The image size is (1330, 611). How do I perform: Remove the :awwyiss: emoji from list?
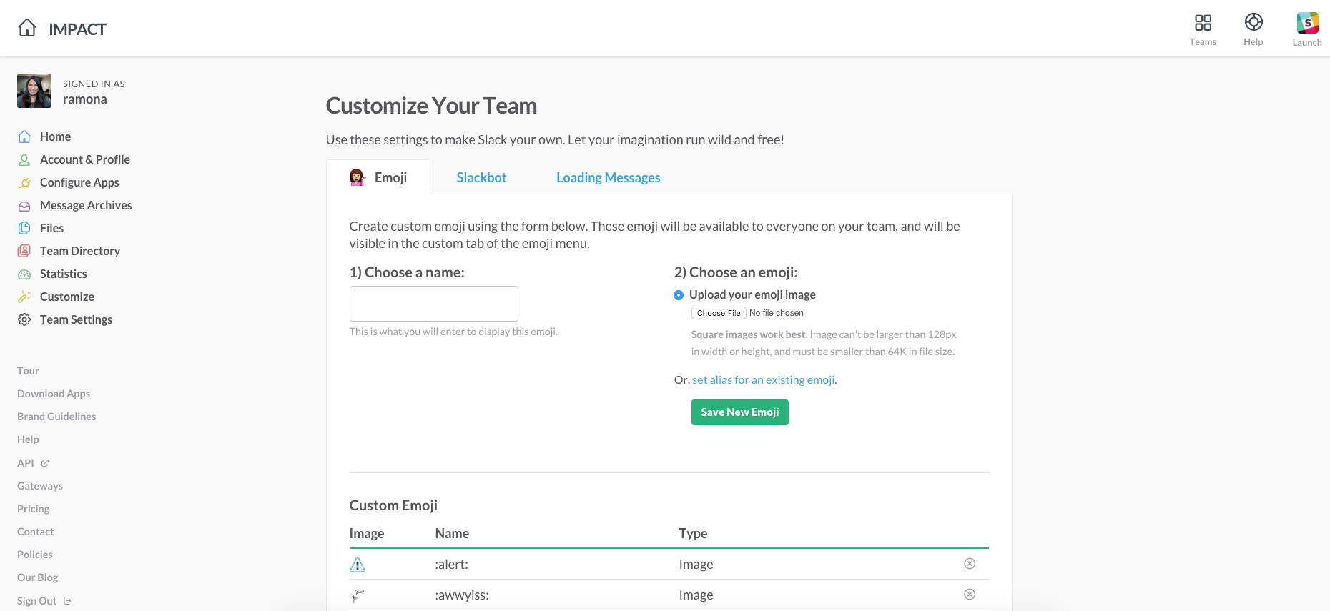(970, 595)
